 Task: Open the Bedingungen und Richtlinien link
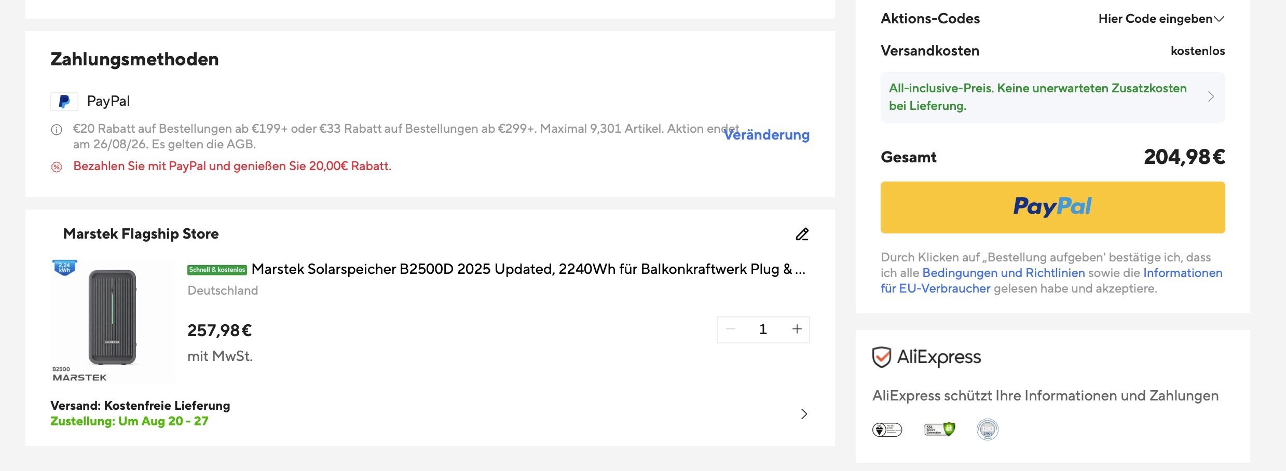coord(1004,273)
